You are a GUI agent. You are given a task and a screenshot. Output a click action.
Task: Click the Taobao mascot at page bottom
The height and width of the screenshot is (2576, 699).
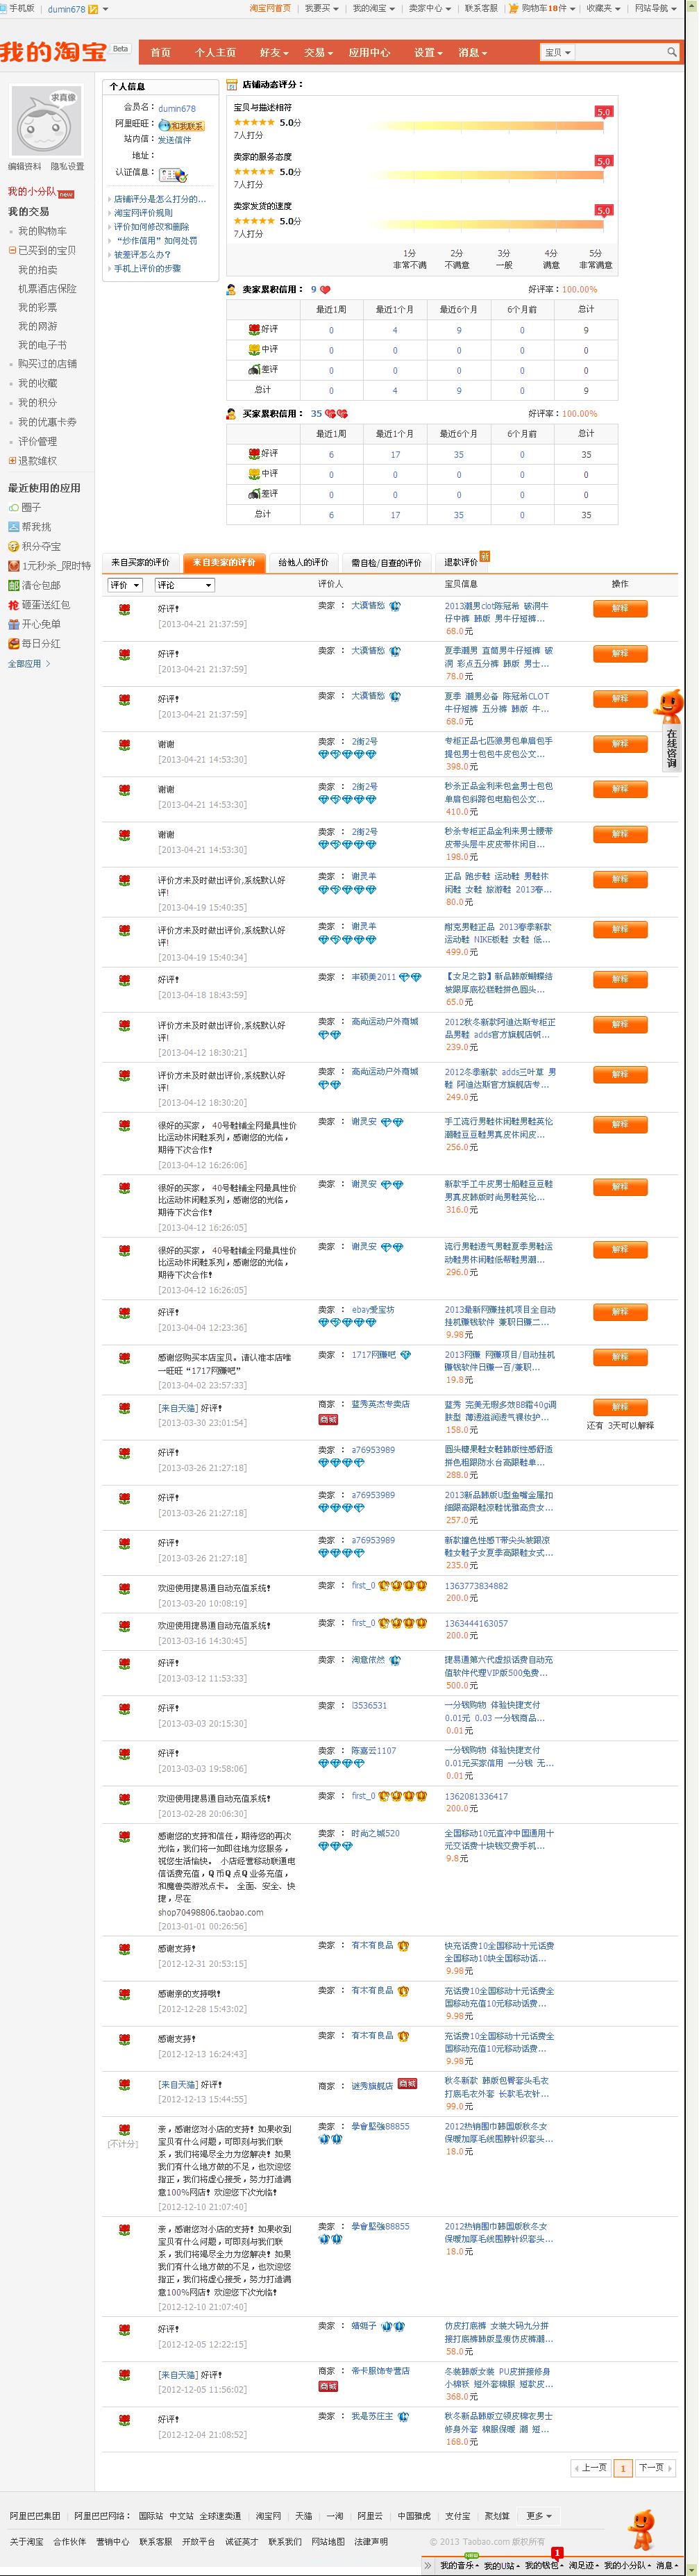point(641,2529)
